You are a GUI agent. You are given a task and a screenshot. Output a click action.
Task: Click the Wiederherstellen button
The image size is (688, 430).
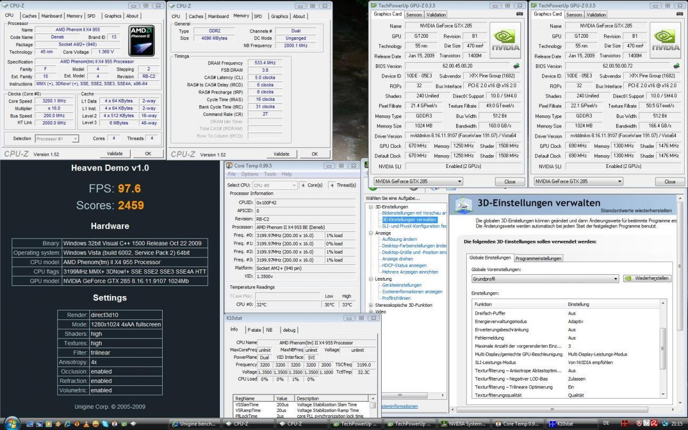point(647,279)
